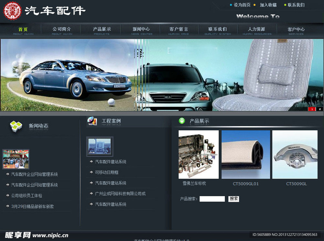Image resolution: width=324 pixels, height=241 pixels.
Task: Click the 工程案例 section heading
Action: point(111,121)
